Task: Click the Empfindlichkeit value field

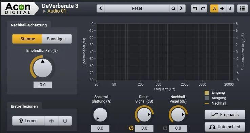Action: [43, 85]
